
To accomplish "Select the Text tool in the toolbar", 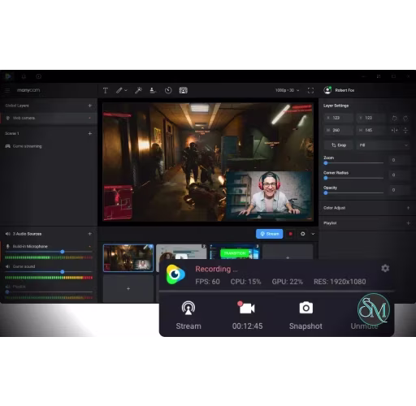I will pyautogui.click(x=106, y=90).
